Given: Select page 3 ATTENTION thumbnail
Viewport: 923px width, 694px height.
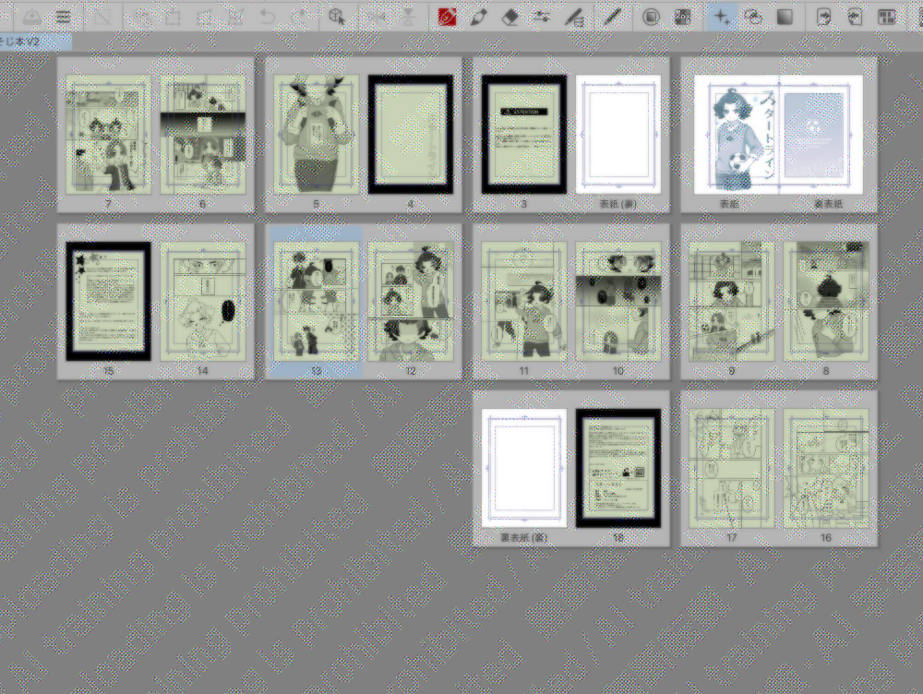Looking at the screenshot, I should point(523,135).
